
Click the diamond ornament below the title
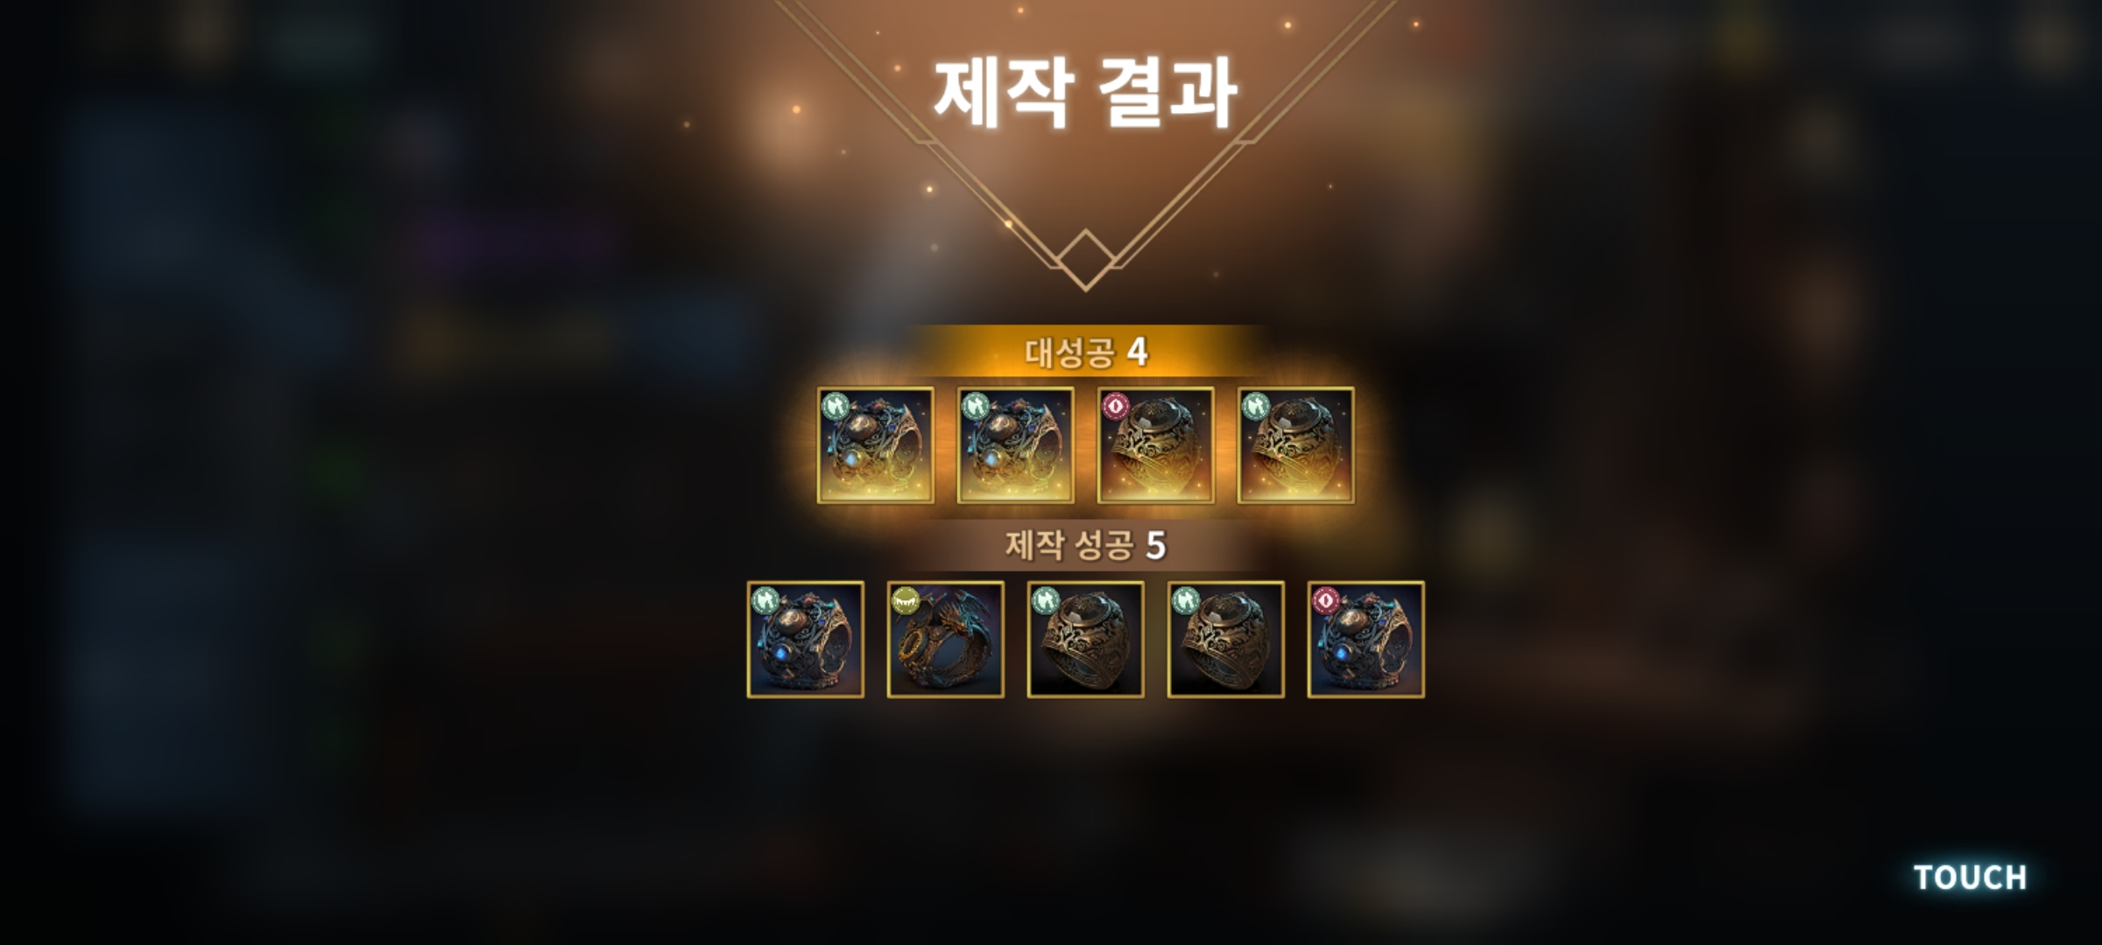(x=1086, y=259)
